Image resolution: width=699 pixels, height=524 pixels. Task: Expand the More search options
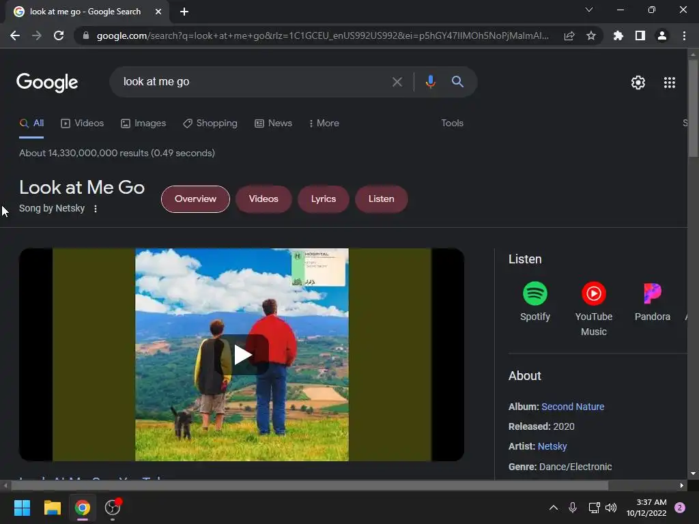click(x=324, y=123)
